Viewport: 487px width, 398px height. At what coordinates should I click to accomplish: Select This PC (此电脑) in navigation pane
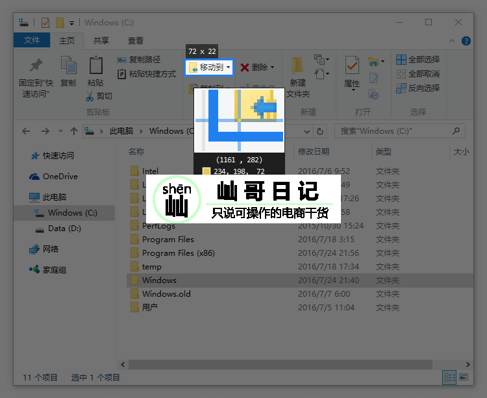point(48,197)
